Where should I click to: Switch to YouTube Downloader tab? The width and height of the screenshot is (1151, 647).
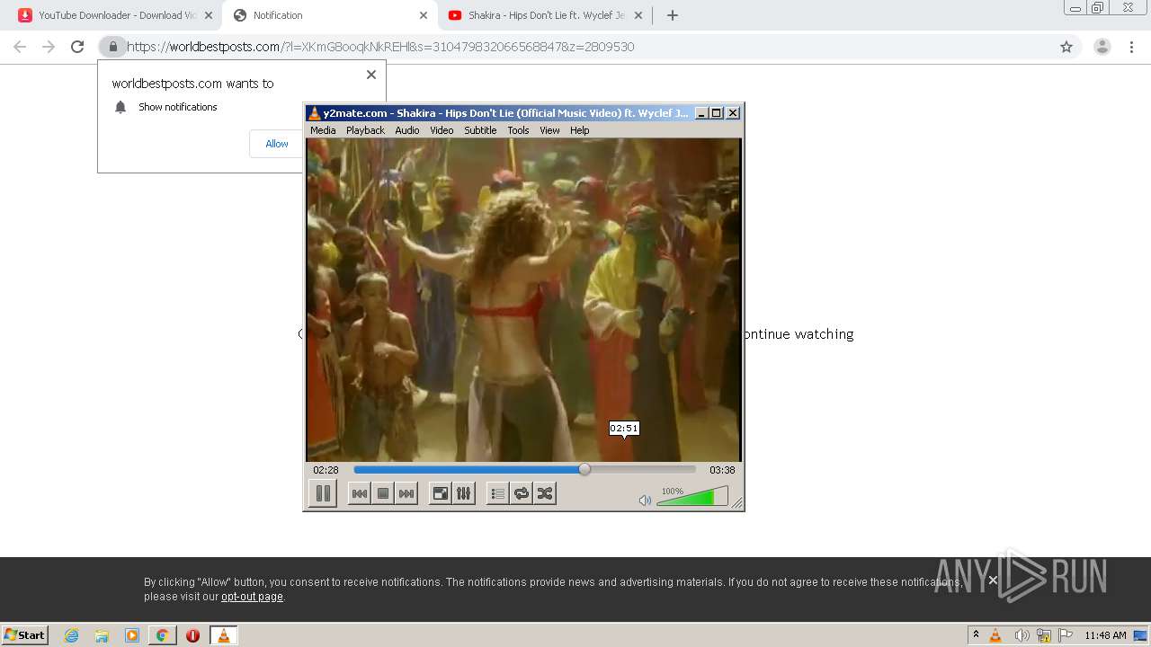click(113, 15)
